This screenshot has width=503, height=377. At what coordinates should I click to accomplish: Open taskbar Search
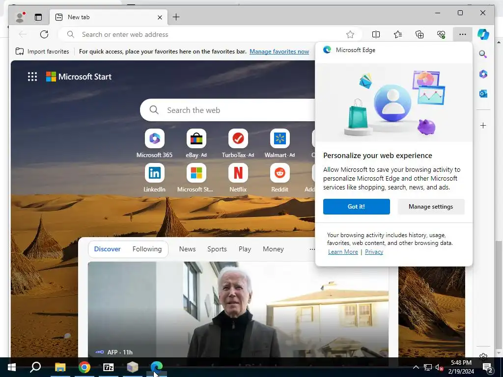point(35,367)
